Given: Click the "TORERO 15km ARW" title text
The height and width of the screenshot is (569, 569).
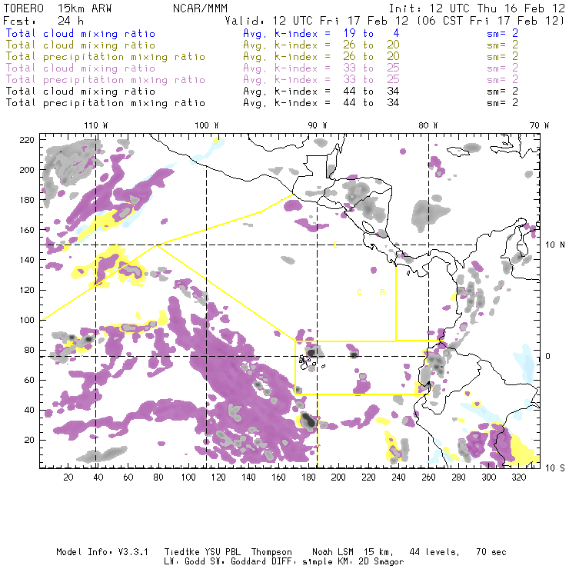Looking at the screenshot, I should 58,8.
